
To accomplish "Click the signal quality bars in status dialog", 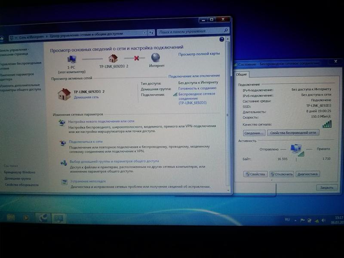I will tap(327, 124).
